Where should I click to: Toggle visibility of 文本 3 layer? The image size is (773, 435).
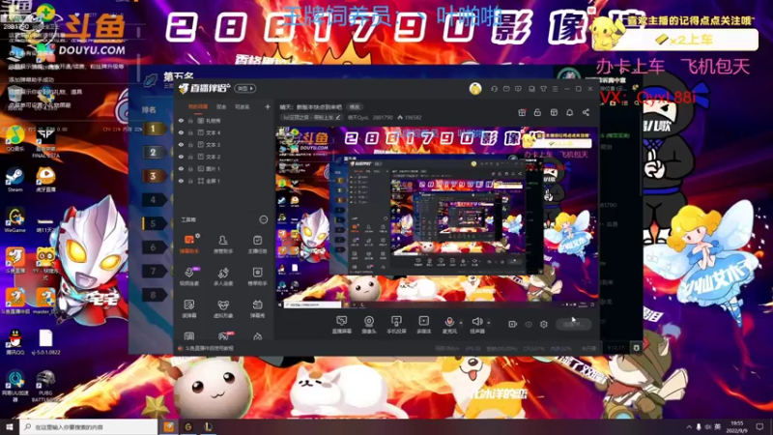coord(181,144)
